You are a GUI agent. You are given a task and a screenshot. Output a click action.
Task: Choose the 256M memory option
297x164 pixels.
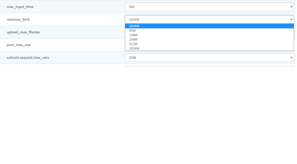(209, 39)
